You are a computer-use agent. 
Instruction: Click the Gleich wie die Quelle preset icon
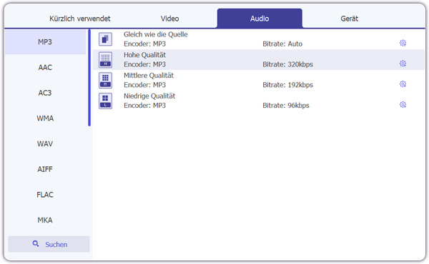[105, 39]
